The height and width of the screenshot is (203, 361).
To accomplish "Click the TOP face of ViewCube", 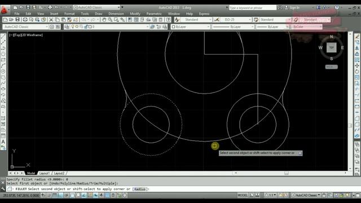I will 331,47.
